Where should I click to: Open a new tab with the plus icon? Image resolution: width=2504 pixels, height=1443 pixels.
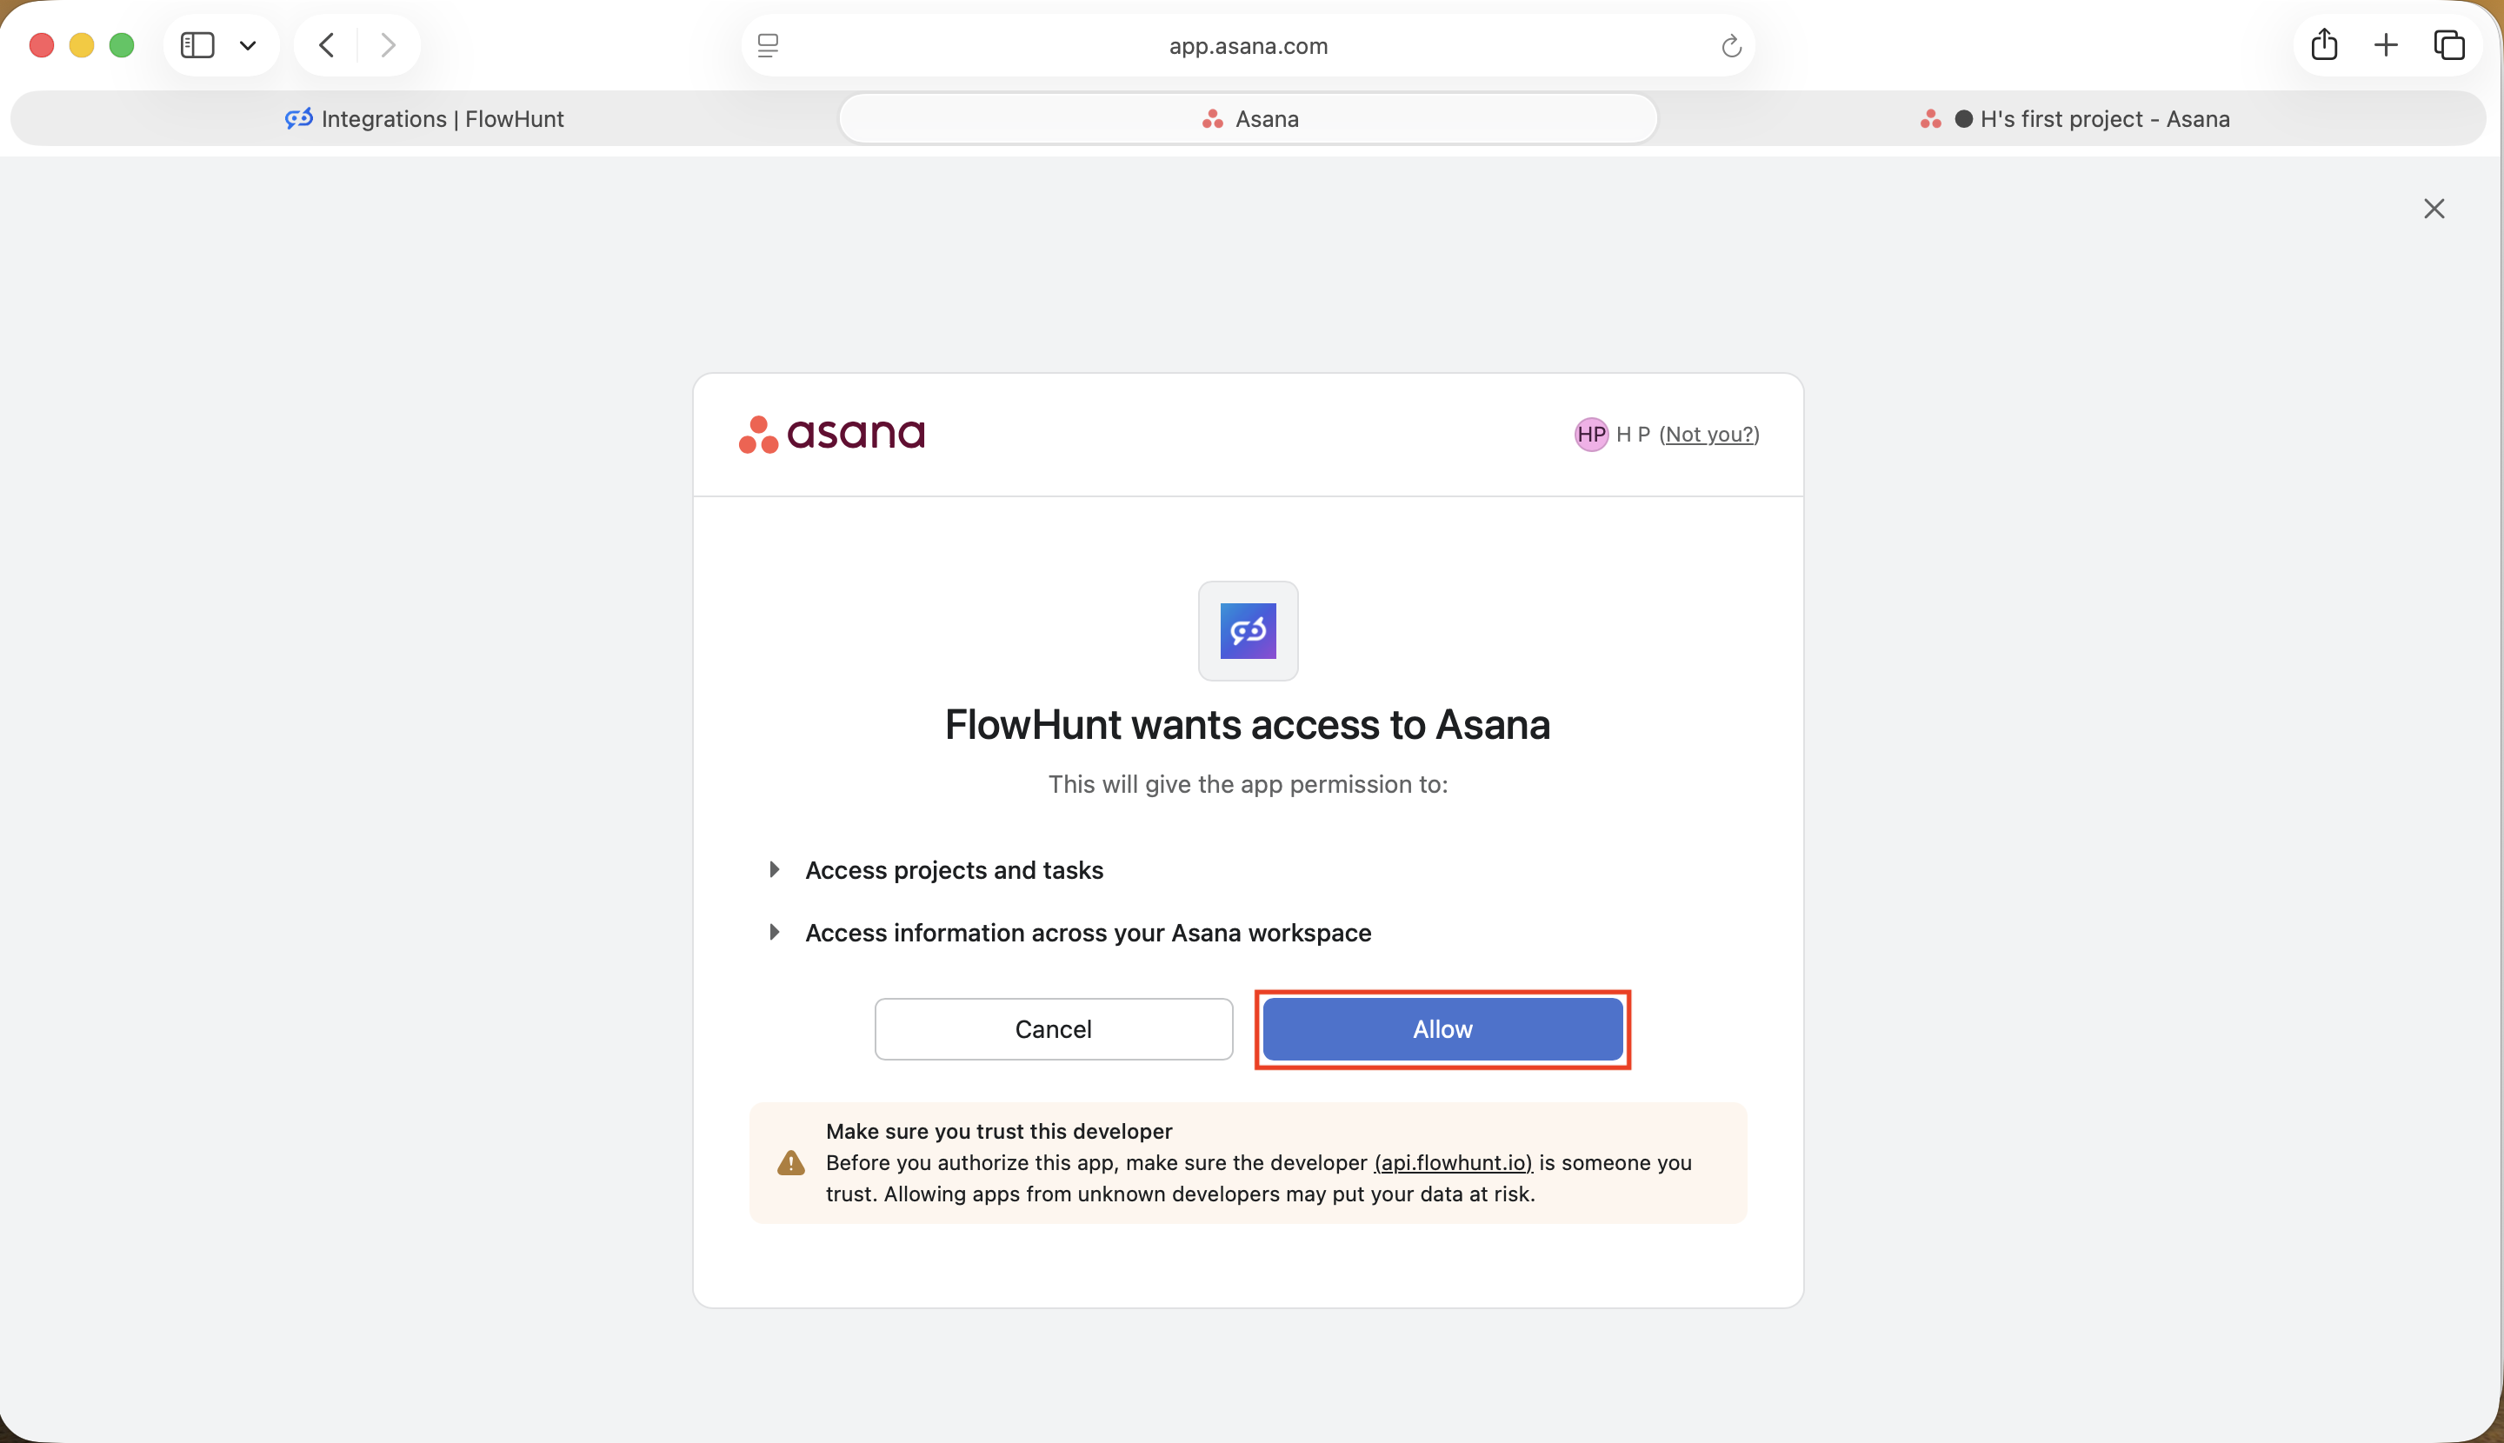point(2385,44)
